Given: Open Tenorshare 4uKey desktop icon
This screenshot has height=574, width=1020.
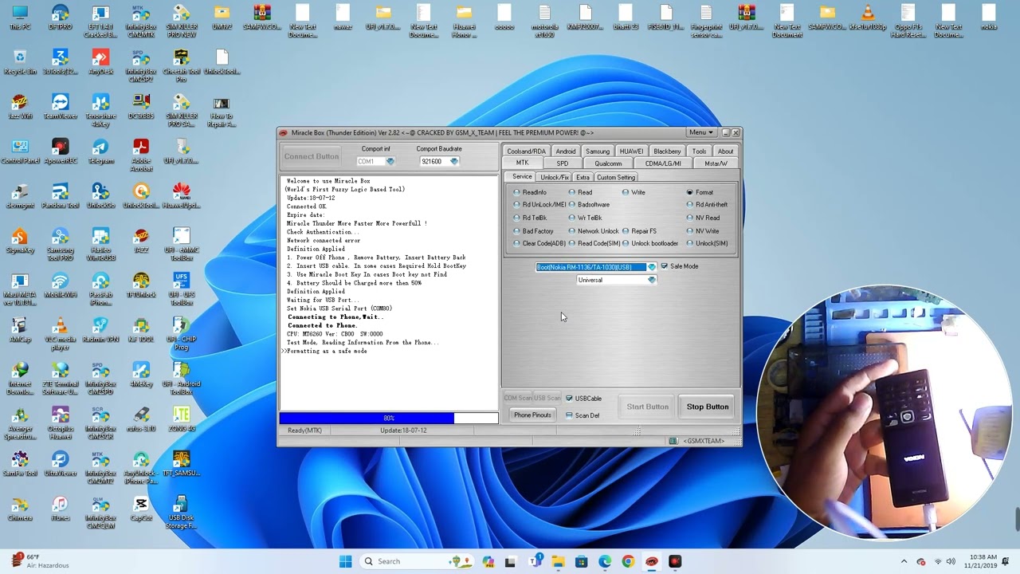Looking at the screenshot, I should [x=100, y=111].
